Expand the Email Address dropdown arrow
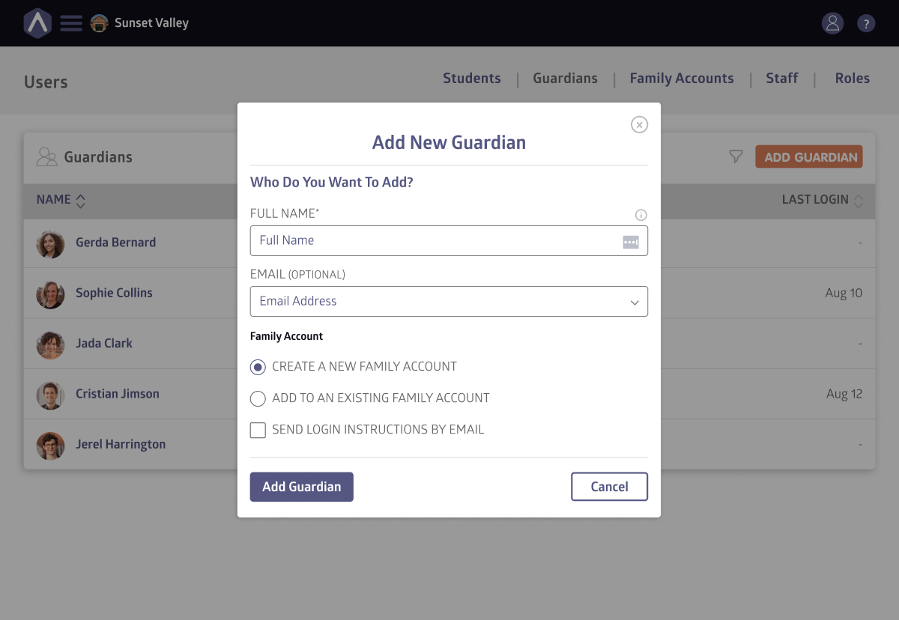The height and width of the screenshot is (620, 899). point(635,303)
